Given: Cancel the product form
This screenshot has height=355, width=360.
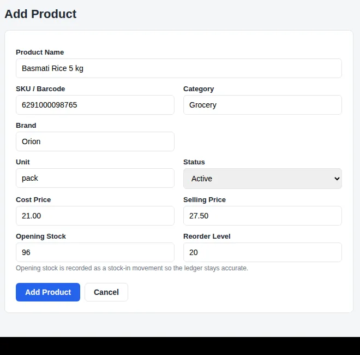Looking at the screenshot, I should click(106, 292).
